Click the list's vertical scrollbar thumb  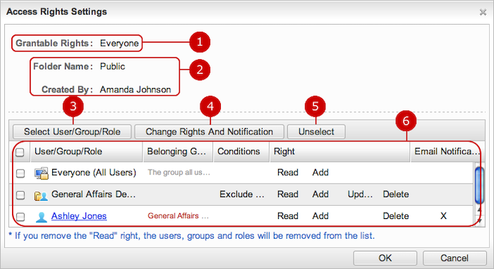(x=479, y=185)
